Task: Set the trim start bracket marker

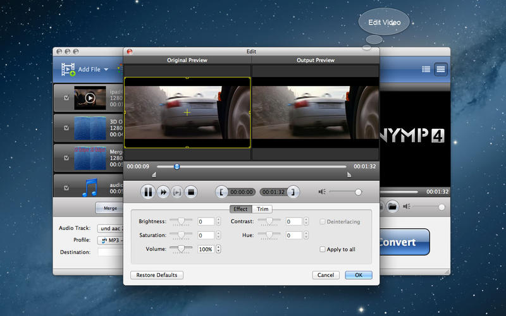Action: (x=221, y=191)
